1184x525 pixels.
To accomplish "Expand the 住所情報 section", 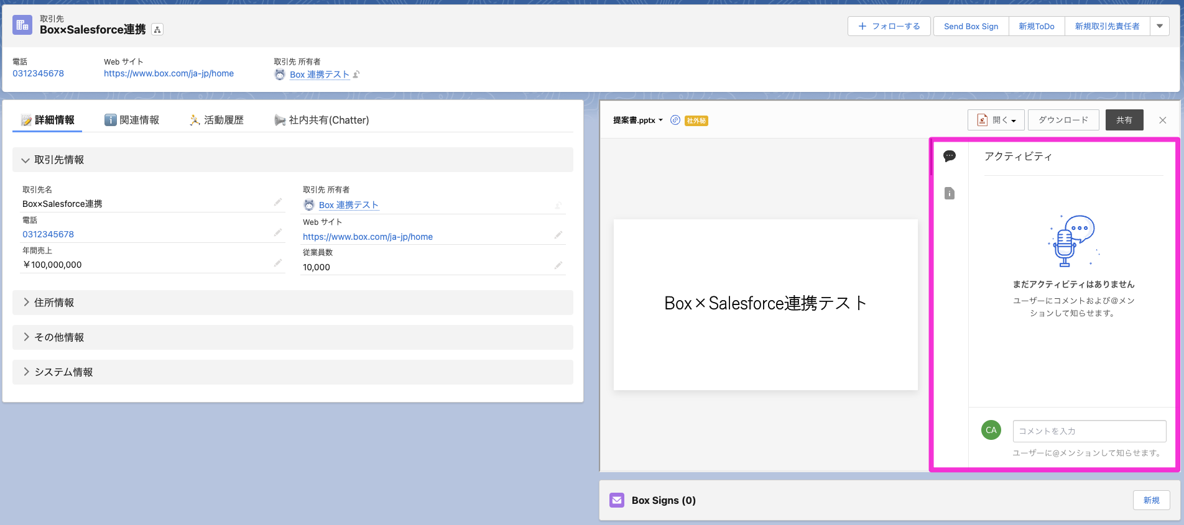I will point(292,303).
